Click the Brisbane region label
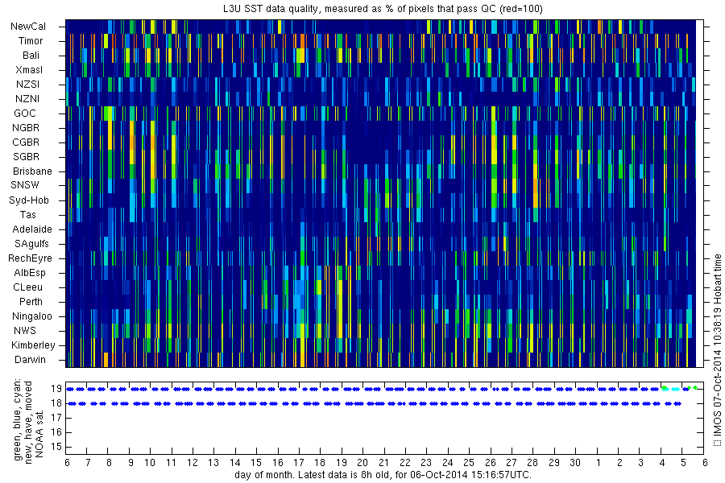The height and width of the screenshot is (483, 725). click(32, 171)
